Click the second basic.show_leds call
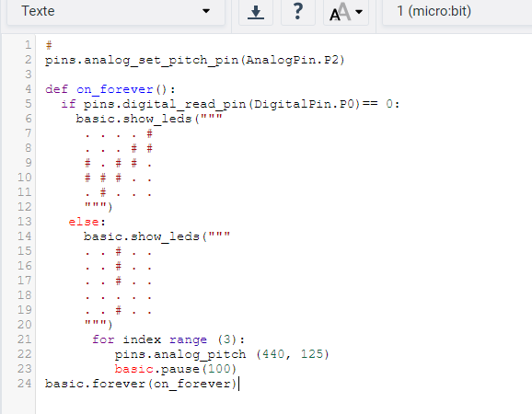The image size is (532, 414). (156, 236)
